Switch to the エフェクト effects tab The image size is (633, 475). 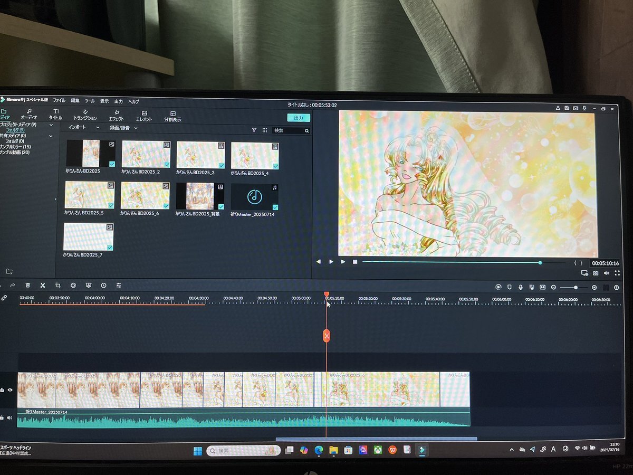(116, 116)
